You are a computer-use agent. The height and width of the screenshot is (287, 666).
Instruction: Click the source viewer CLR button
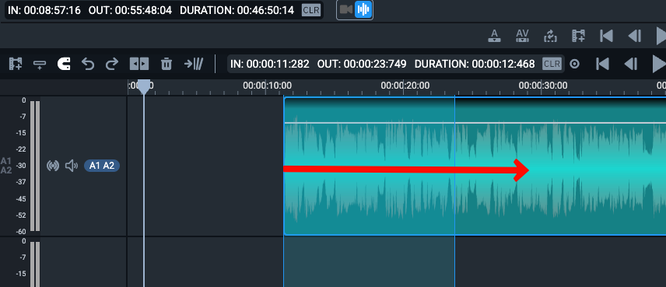pyautogui.click(x=311, y=10)
